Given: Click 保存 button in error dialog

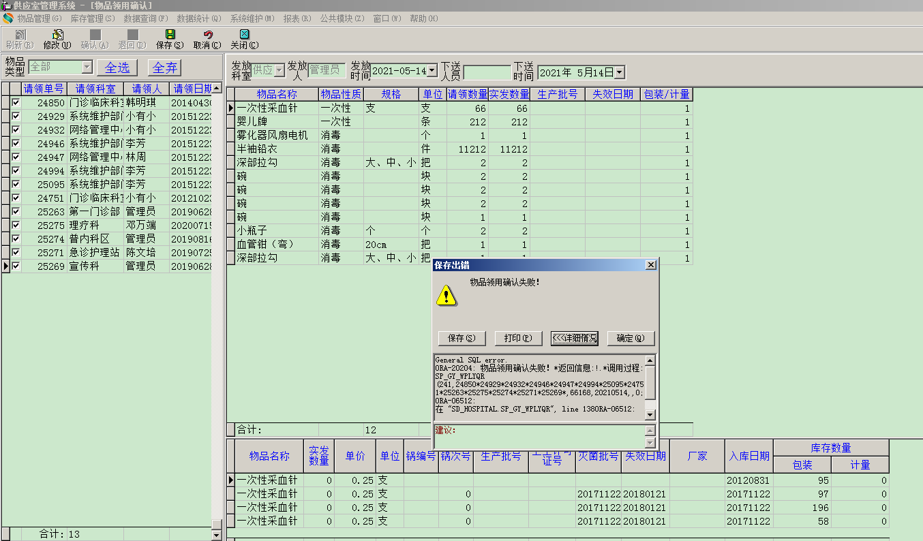Looking at the screenshot, I should click(462, 338).
